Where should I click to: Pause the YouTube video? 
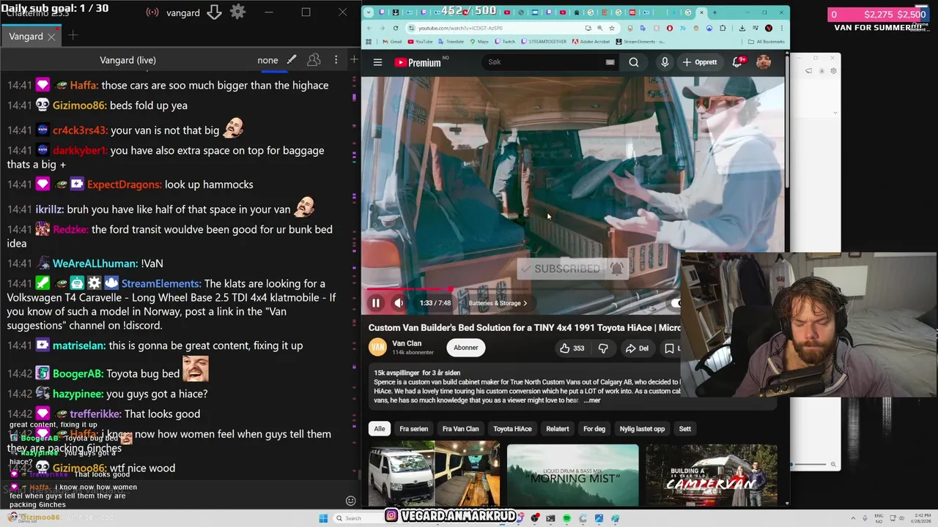coord(375,303)
